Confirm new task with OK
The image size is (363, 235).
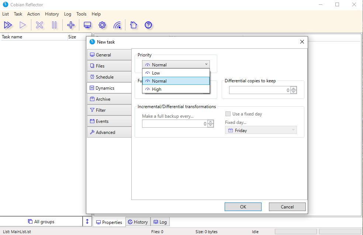click(x=243, y=207)
